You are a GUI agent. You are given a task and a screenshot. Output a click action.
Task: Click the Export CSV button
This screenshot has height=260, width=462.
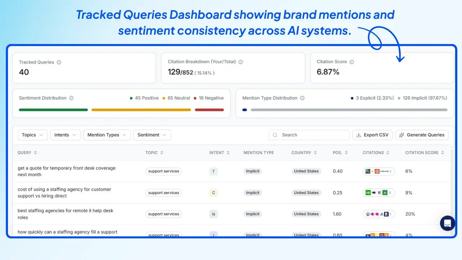coord(372,135)
